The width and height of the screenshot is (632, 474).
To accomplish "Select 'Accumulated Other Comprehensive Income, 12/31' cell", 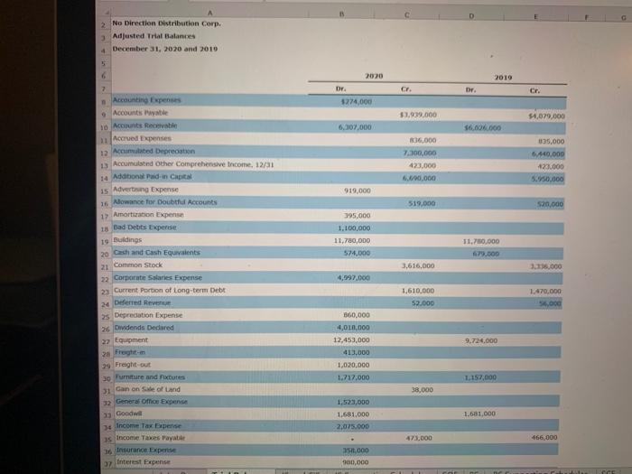I will pyautogui.click(x=193, y=164).
